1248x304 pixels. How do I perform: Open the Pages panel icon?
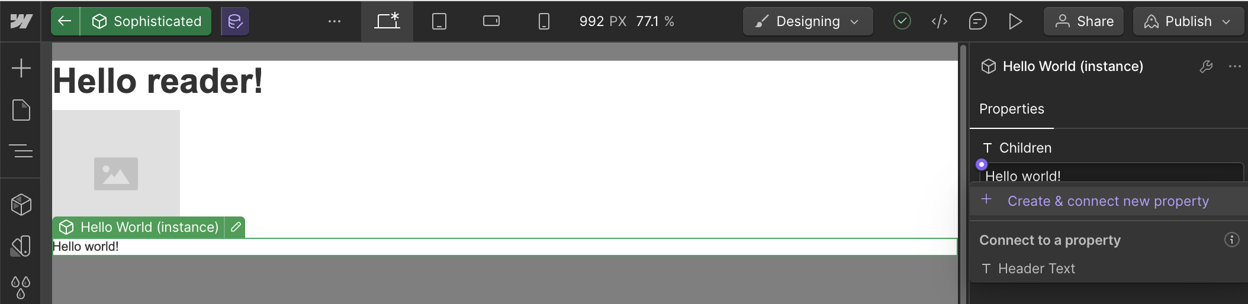[21, 110]
